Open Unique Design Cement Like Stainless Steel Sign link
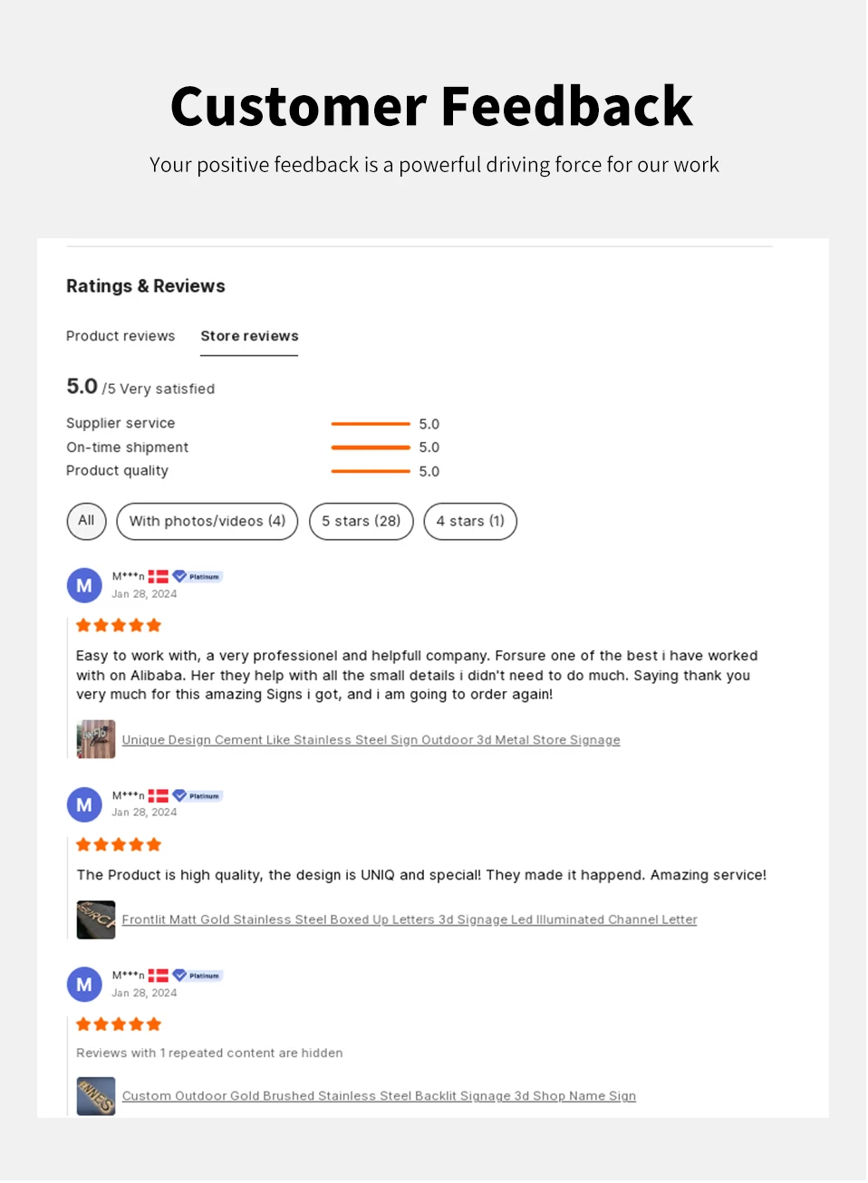Screen dimensions: 868x1183 click(x=371, y=740)
